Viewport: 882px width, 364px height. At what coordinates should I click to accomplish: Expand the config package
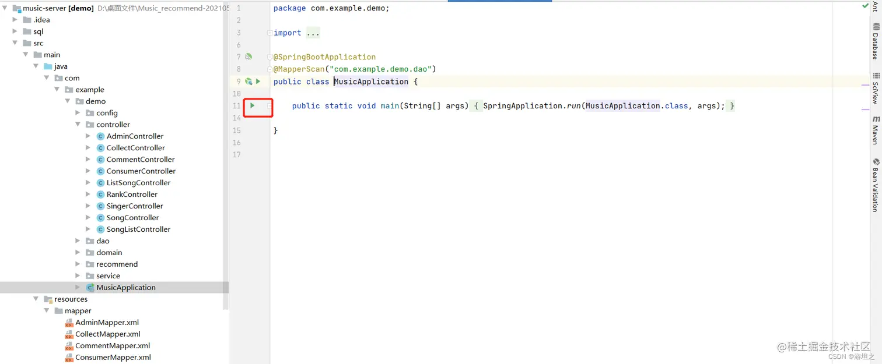[x=78, y=113]
